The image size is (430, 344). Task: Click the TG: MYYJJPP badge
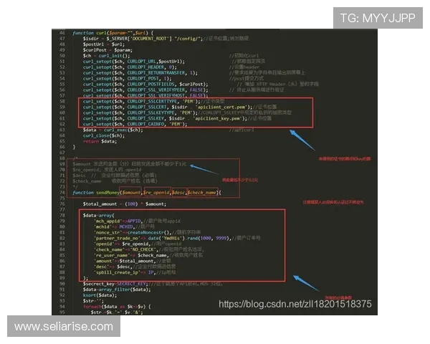pos(377,18)
